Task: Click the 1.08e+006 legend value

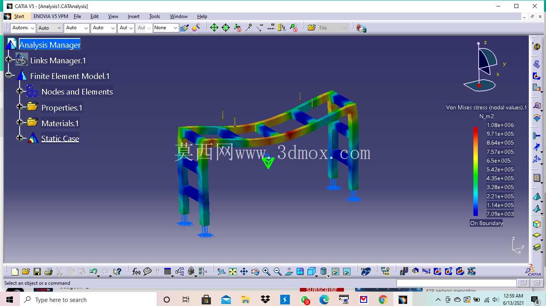Action: click(x=500, y=125)
